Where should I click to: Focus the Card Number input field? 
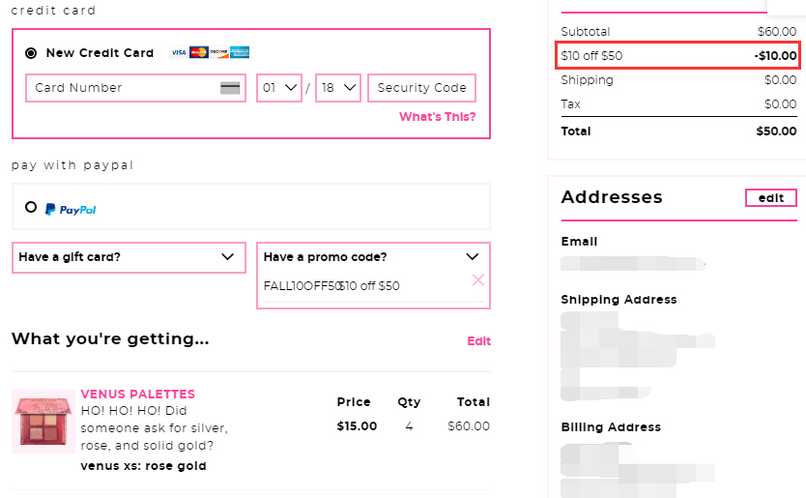[x=135, y=88]
